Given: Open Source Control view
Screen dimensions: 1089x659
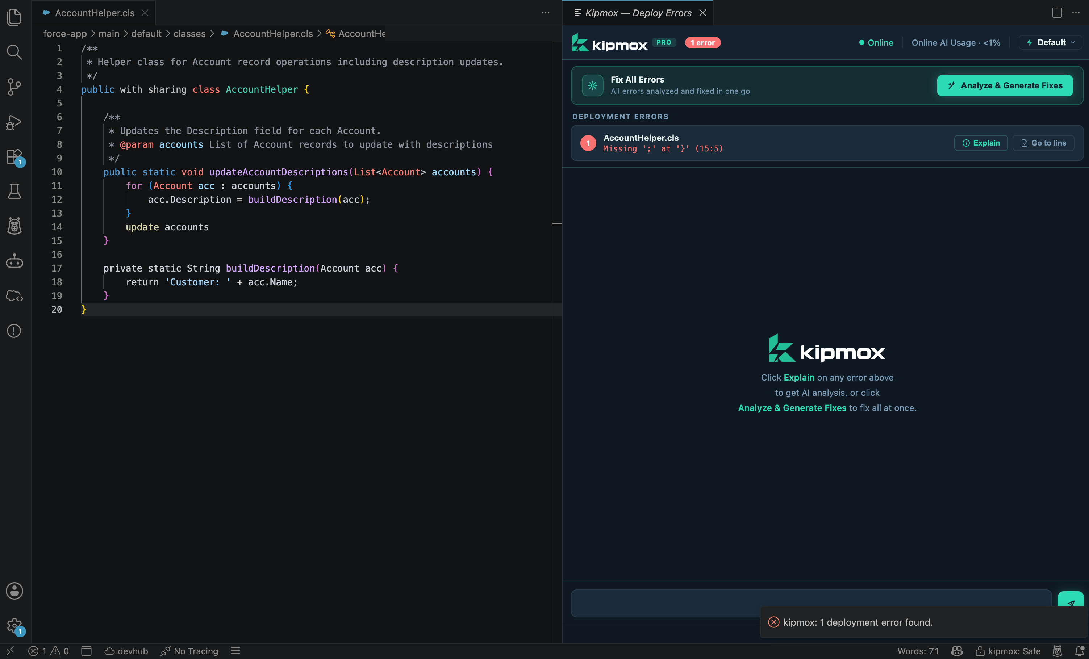Looking at the screenshot, I should click(x=14, y=87).
